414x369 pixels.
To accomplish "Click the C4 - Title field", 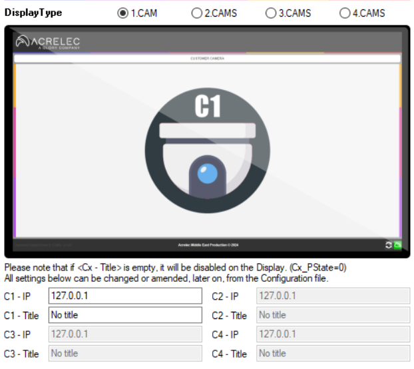I will pyautogui.click(x=333, y=354).
